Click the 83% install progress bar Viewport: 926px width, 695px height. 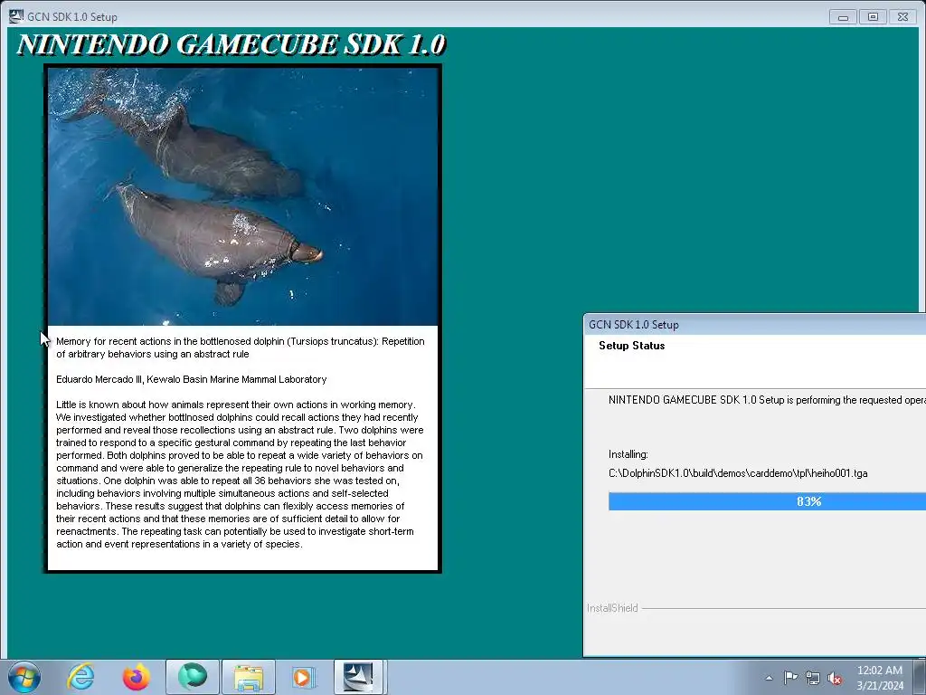pos(767,501)
